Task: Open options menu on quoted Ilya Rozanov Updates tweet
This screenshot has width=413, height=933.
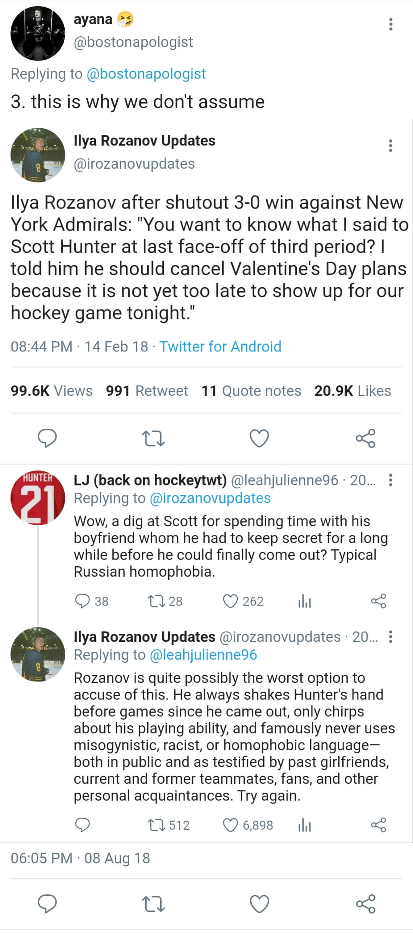Action: [x=390, y=146]
